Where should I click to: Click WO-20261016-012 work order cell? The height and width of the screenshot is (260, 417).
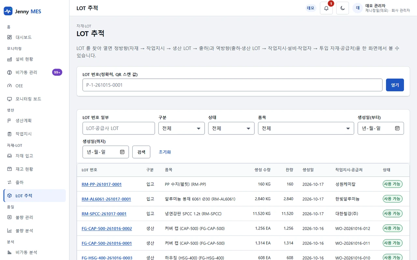pyautogui.click(x=353, y=228)
